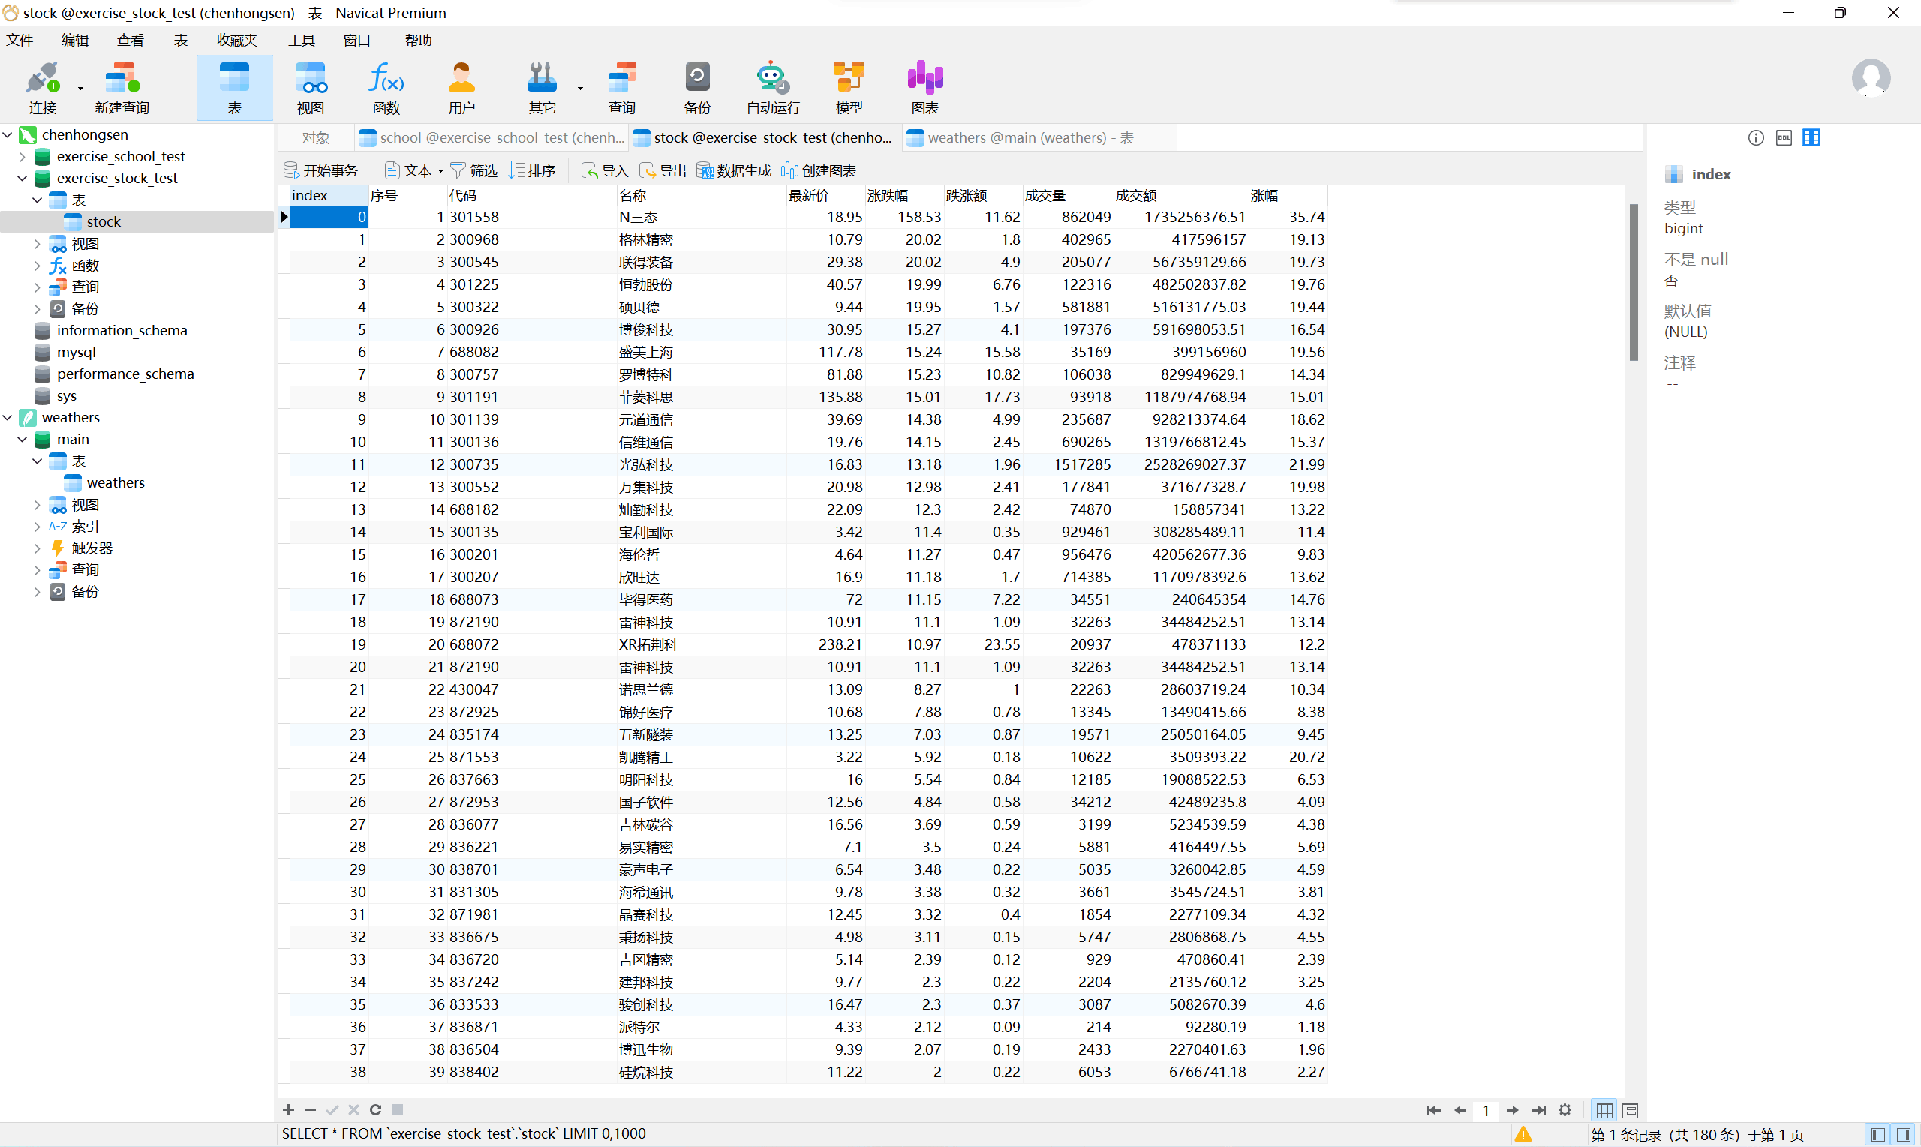The width and height of the screenshot is (1921, 1147).
Task: Open the Text format dropdown arrow
Action: (x=440, y=171)
